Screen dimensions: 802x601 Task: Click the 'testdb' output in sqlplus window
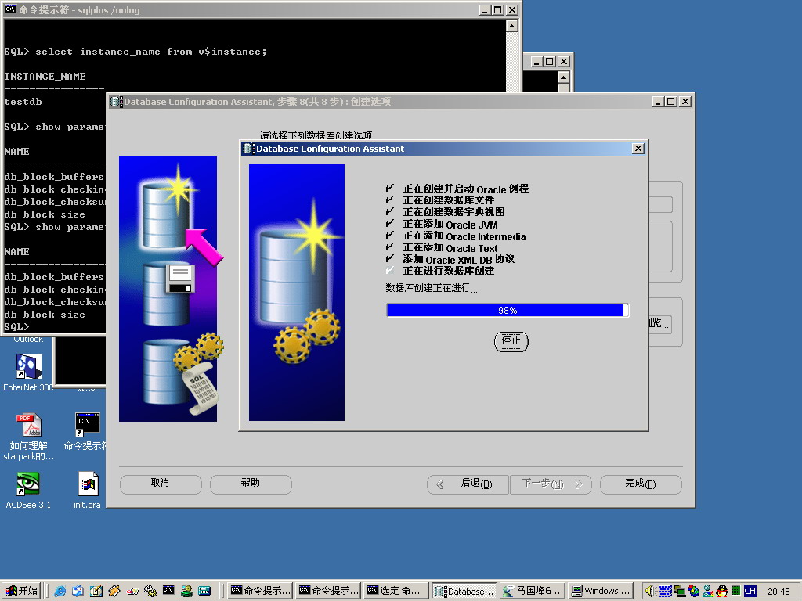pyautogui.click(x=23, y=102)
